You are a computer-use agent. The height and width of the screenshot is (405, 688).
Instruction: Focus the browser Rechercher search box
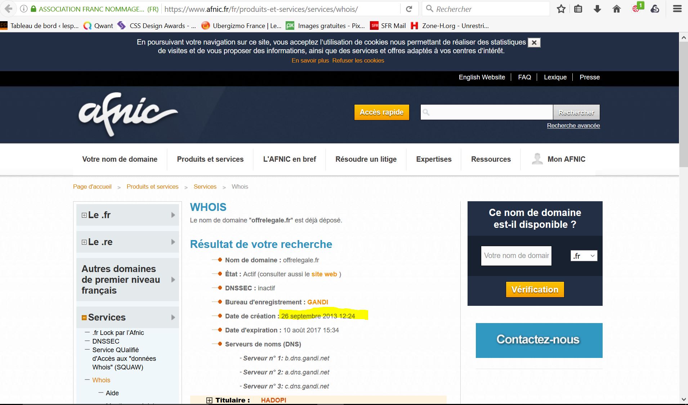click(486, 9)
